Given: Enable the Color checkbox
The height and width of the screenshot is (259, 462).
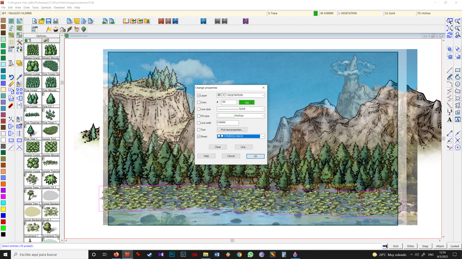Looking at the screenshot, I should (199, 102).
